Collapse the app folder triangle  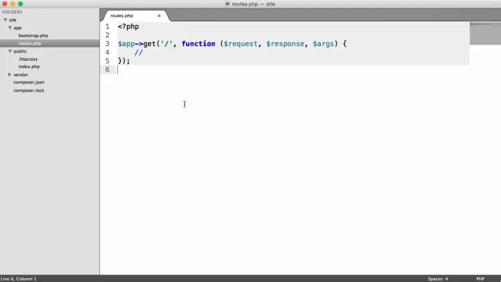pos(10,28)
